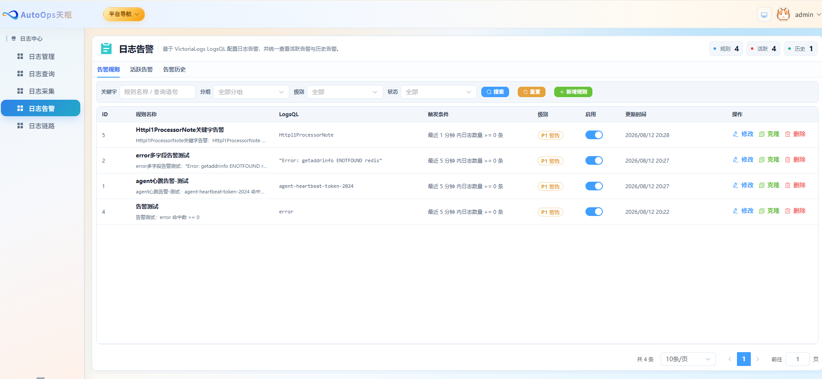
Task: Select page 1 in pagination
Action: (744, 359)
